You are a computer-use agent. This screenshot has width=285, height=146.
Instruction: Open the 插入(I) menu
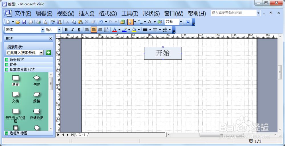(x=87, y=14)
